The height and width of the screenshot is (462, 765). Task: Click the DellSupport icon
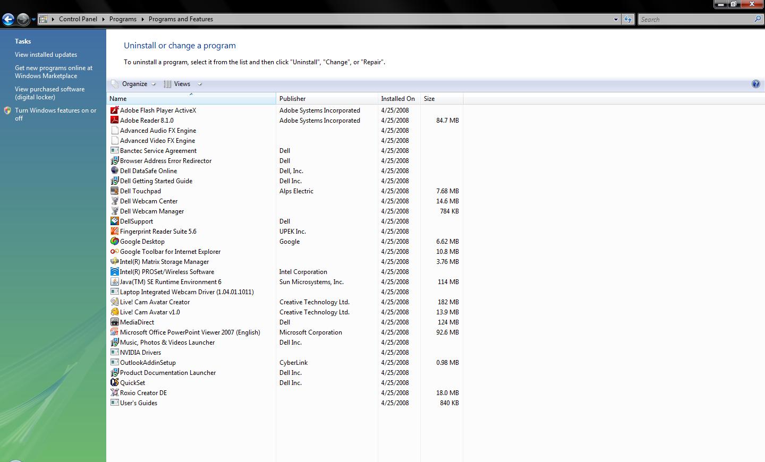(x=114, y=221)
